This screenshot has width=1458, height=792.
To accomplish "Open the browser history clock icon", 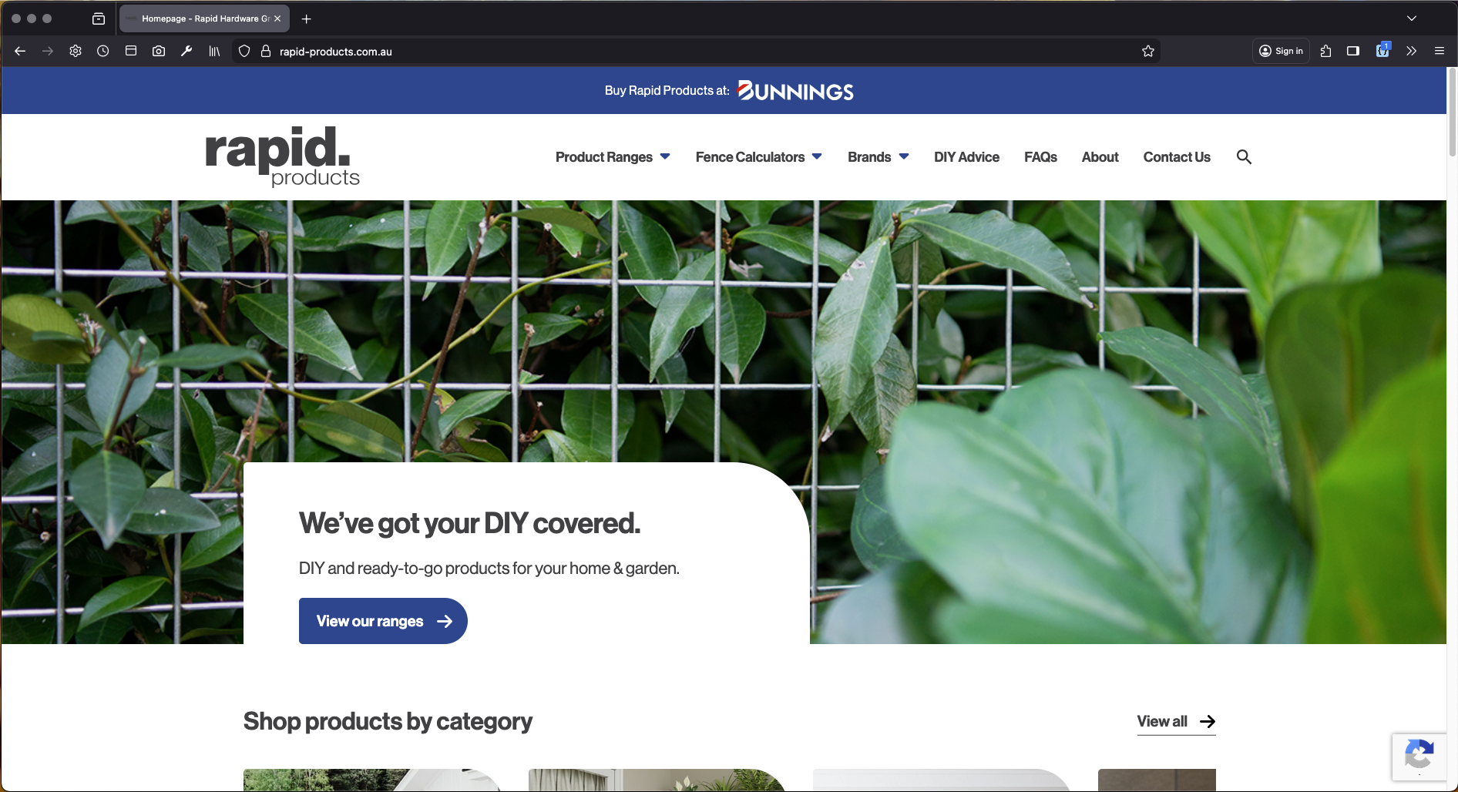I will point(103,52).
